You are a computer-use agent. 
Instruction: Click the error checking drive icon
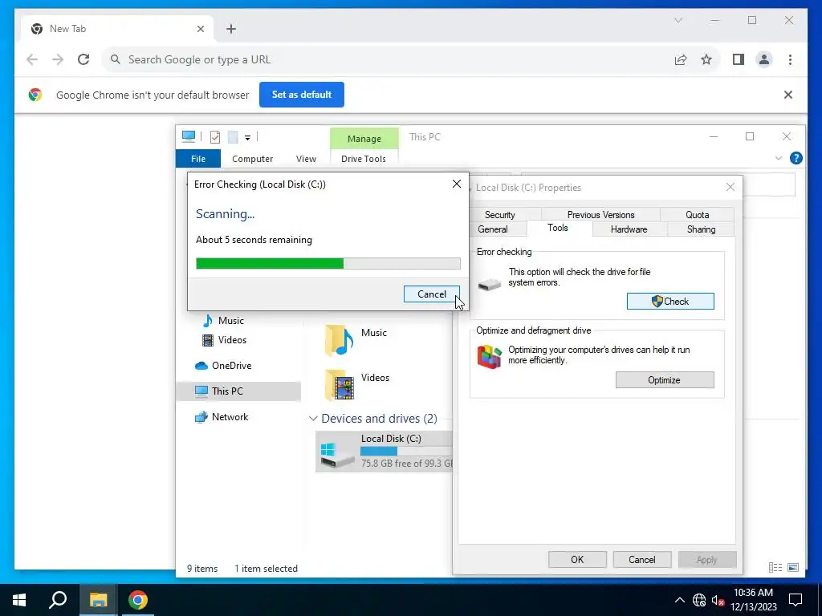click(490, 284)
